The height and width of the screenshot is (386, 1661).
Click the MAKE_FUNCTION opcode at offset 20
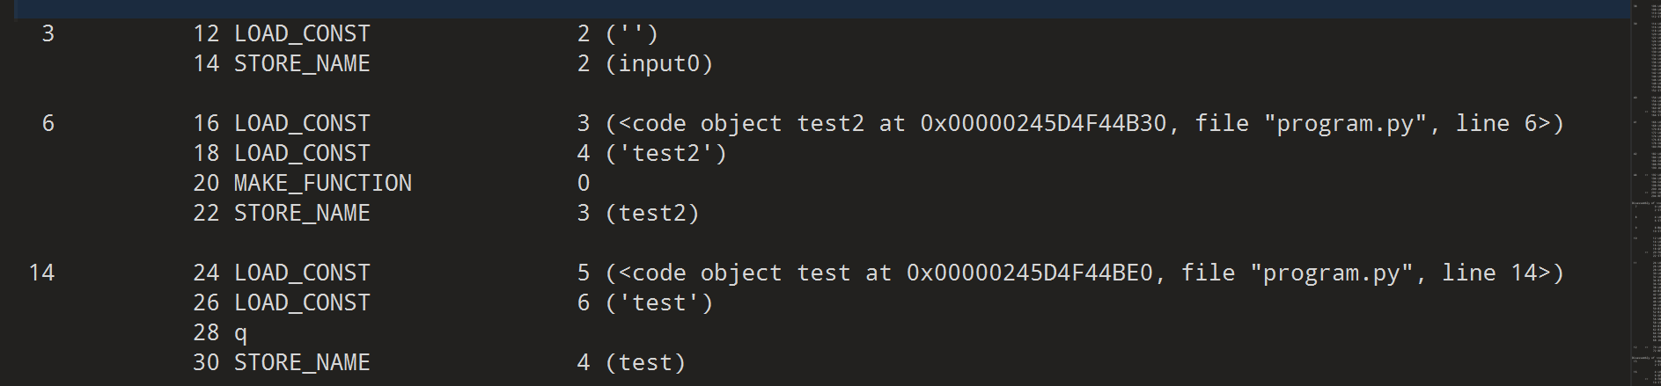coord(322,183)
